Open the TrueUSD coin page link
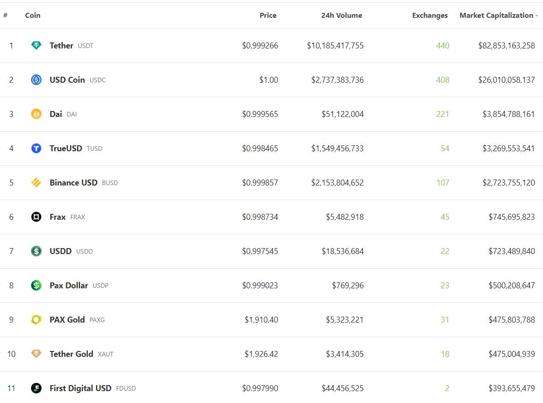543x403 pixels. [x=66, y=148]
